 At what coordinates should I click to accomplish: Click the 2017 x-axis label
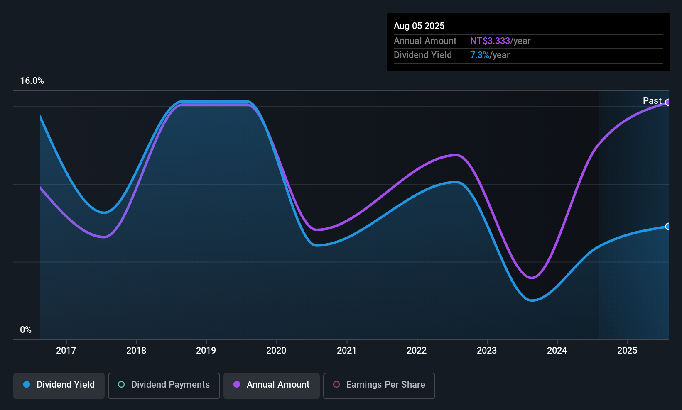click(66, 351)
